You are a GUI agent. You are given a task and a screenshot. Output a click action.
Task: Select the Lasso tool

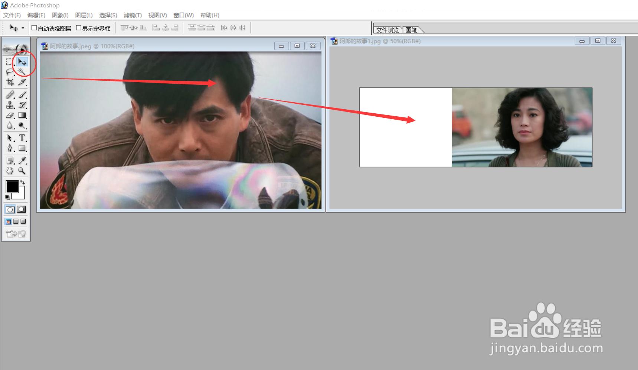10,72
